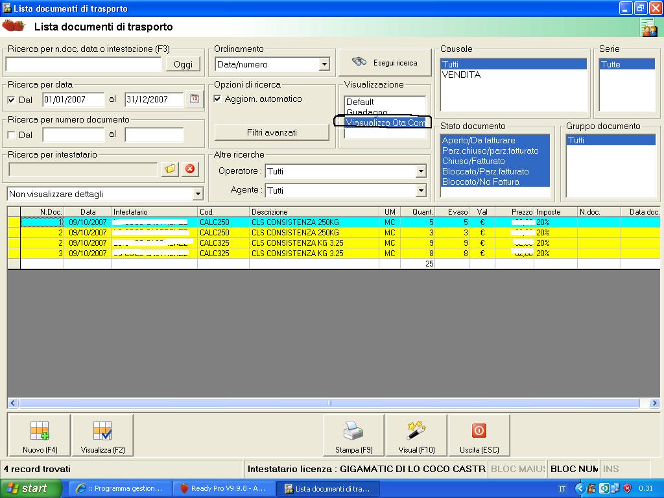Switch to Ready Pro V9.9.8 taskbar item

[x=224, y=488]
